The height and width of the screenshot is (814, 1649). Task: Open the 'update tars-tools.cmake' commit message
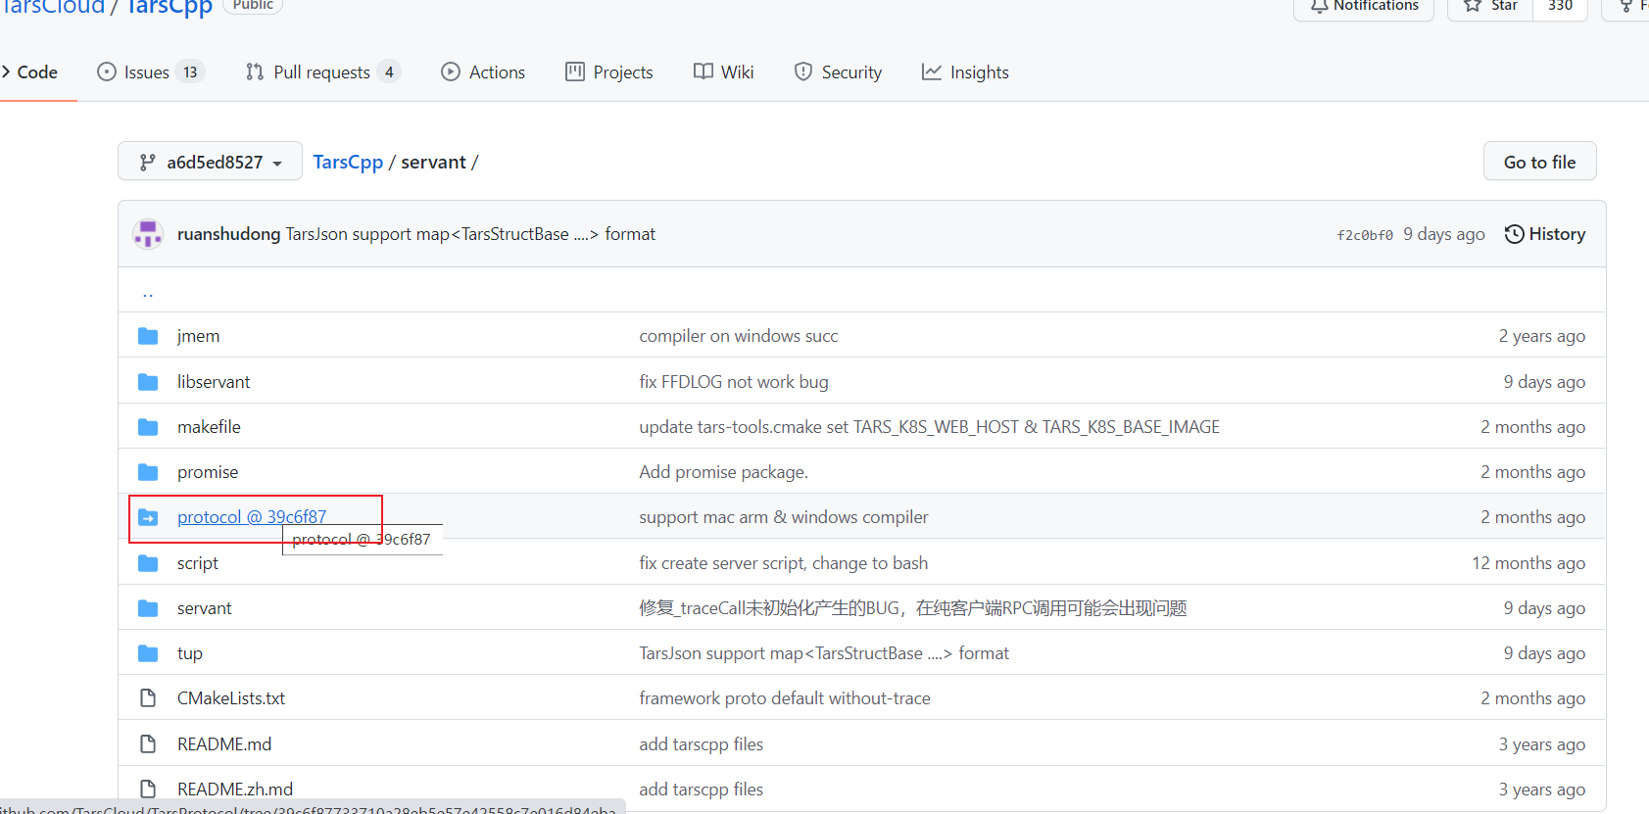[x=930, y=427]
